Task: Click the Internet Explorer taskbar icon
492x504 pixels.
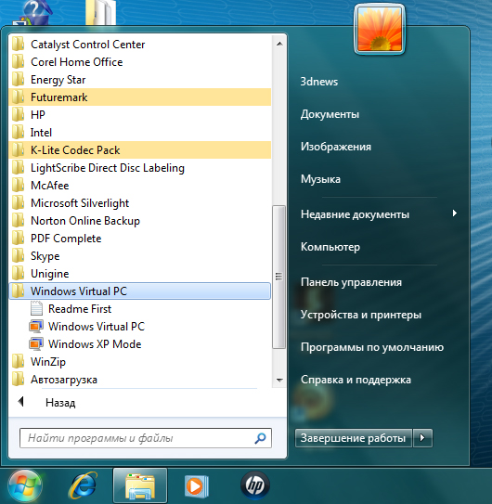Action: [x=83, y=485]
